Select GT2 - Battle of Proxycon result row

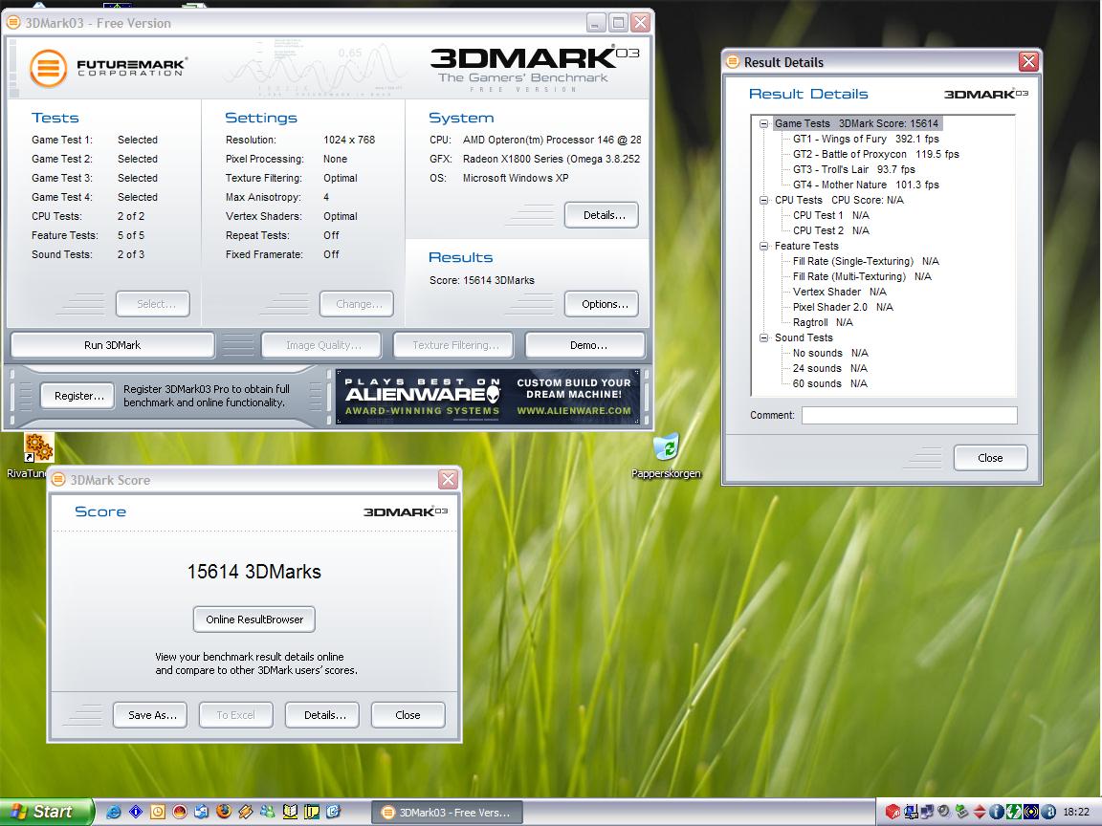tap(875, 155)
